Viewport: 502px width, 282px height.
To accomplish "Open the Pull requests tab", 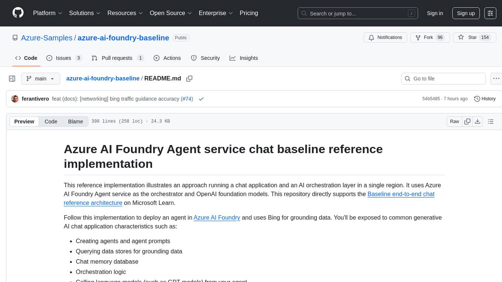I will [x=117, y=58].
